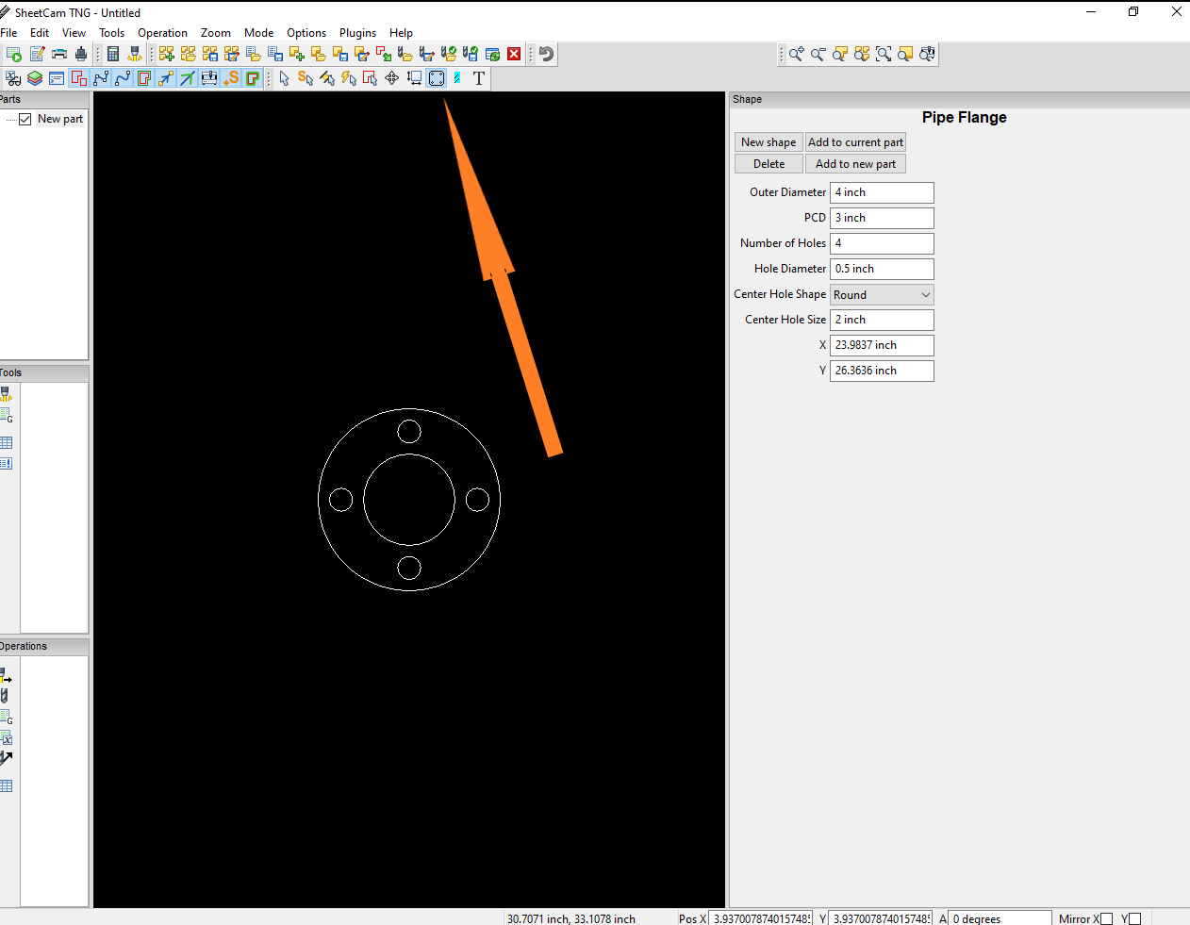Click Add to current part button

coord(856,142)
